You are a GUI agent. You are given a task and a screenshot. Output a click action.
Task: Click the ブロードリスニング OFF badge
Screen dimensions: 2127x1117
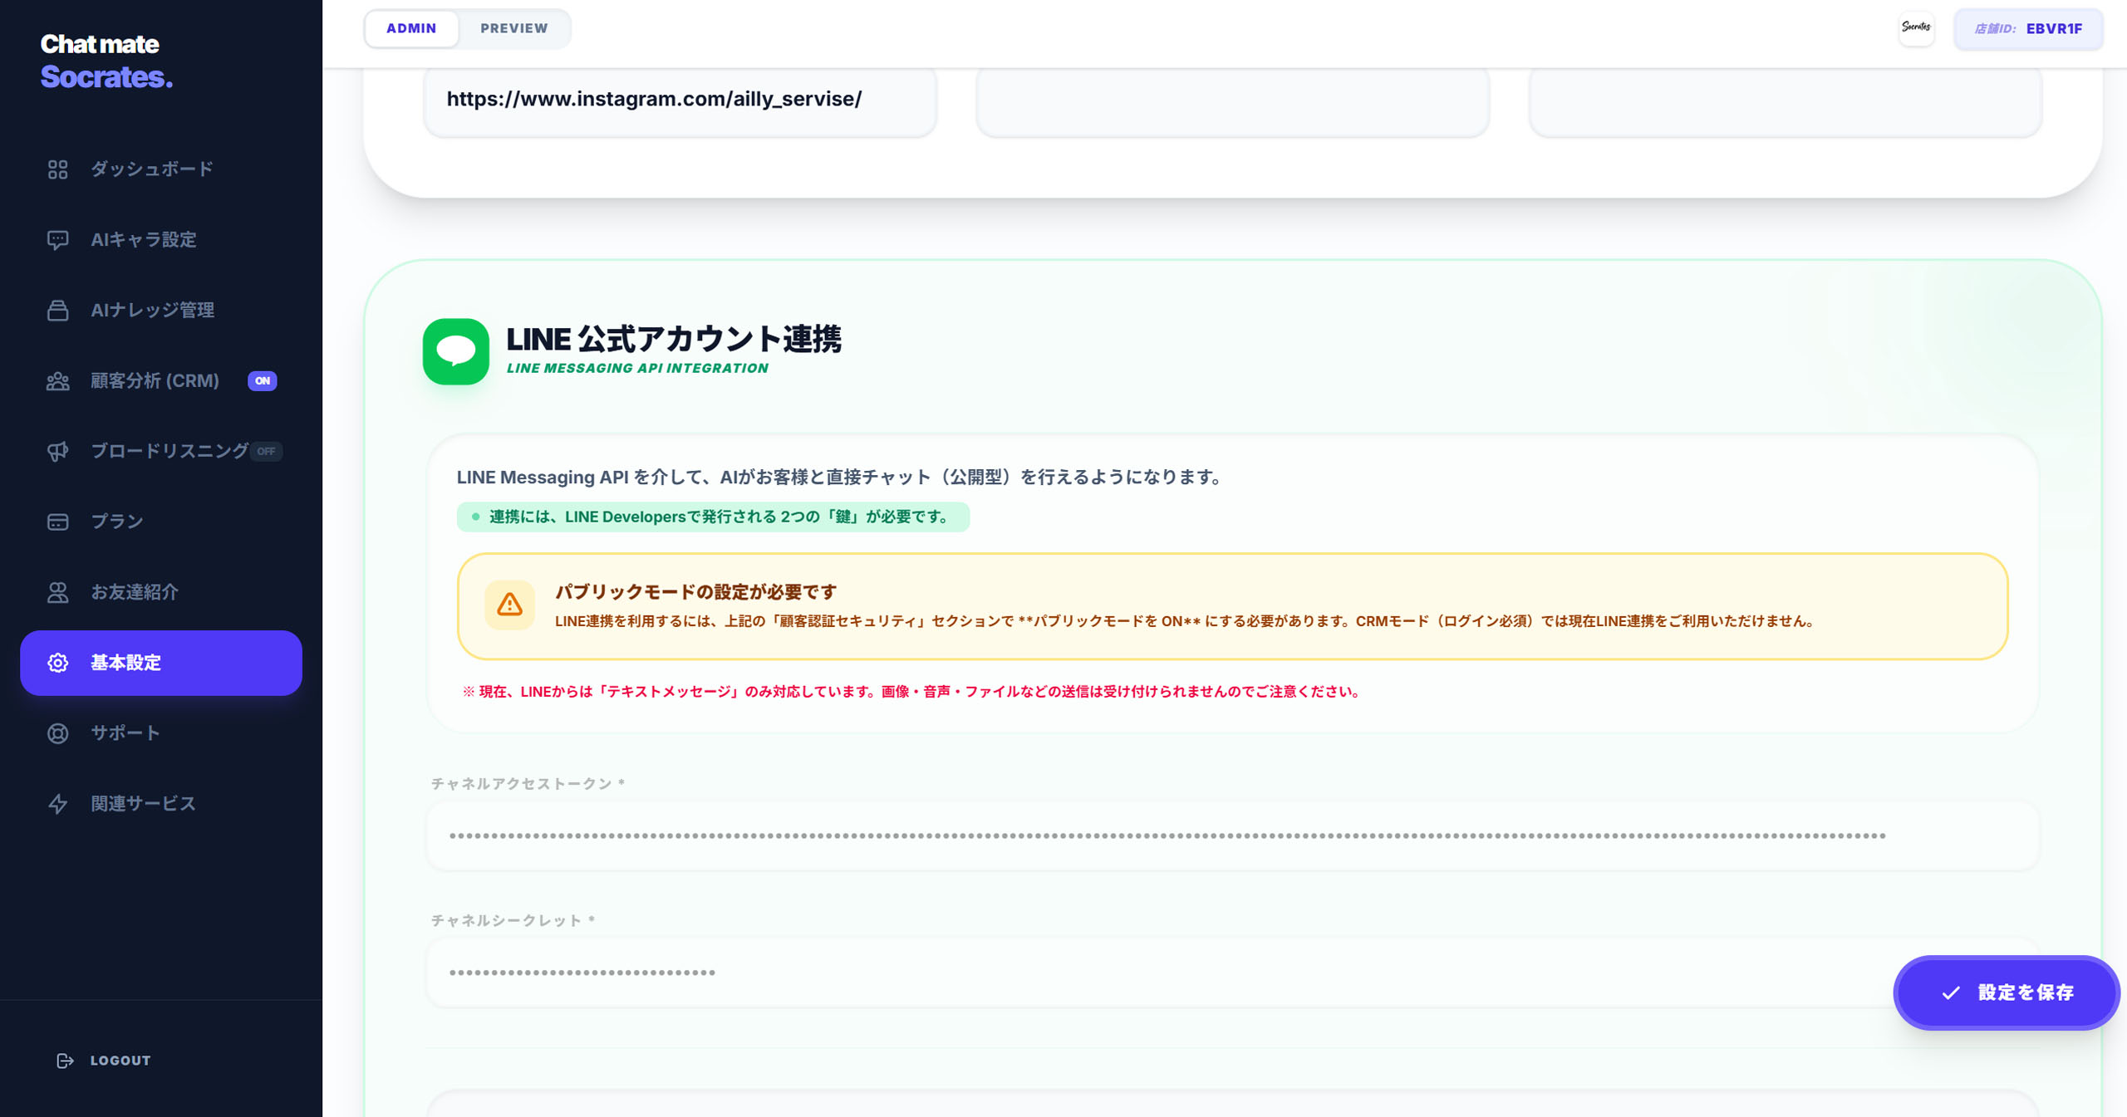click(266, 451)
